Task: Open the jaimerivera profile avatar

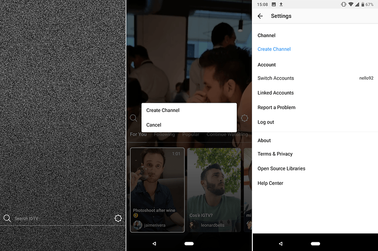Action: [137, 225]
